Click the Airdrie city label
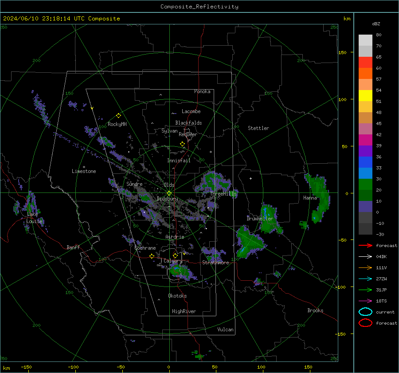The height and width of the screenshot is (373, 399). (x=175, y=237)
